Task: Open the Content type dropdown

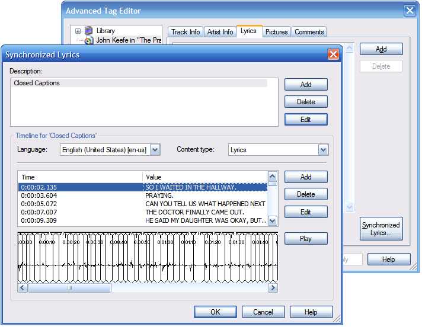Action: [x=323, y=150]
